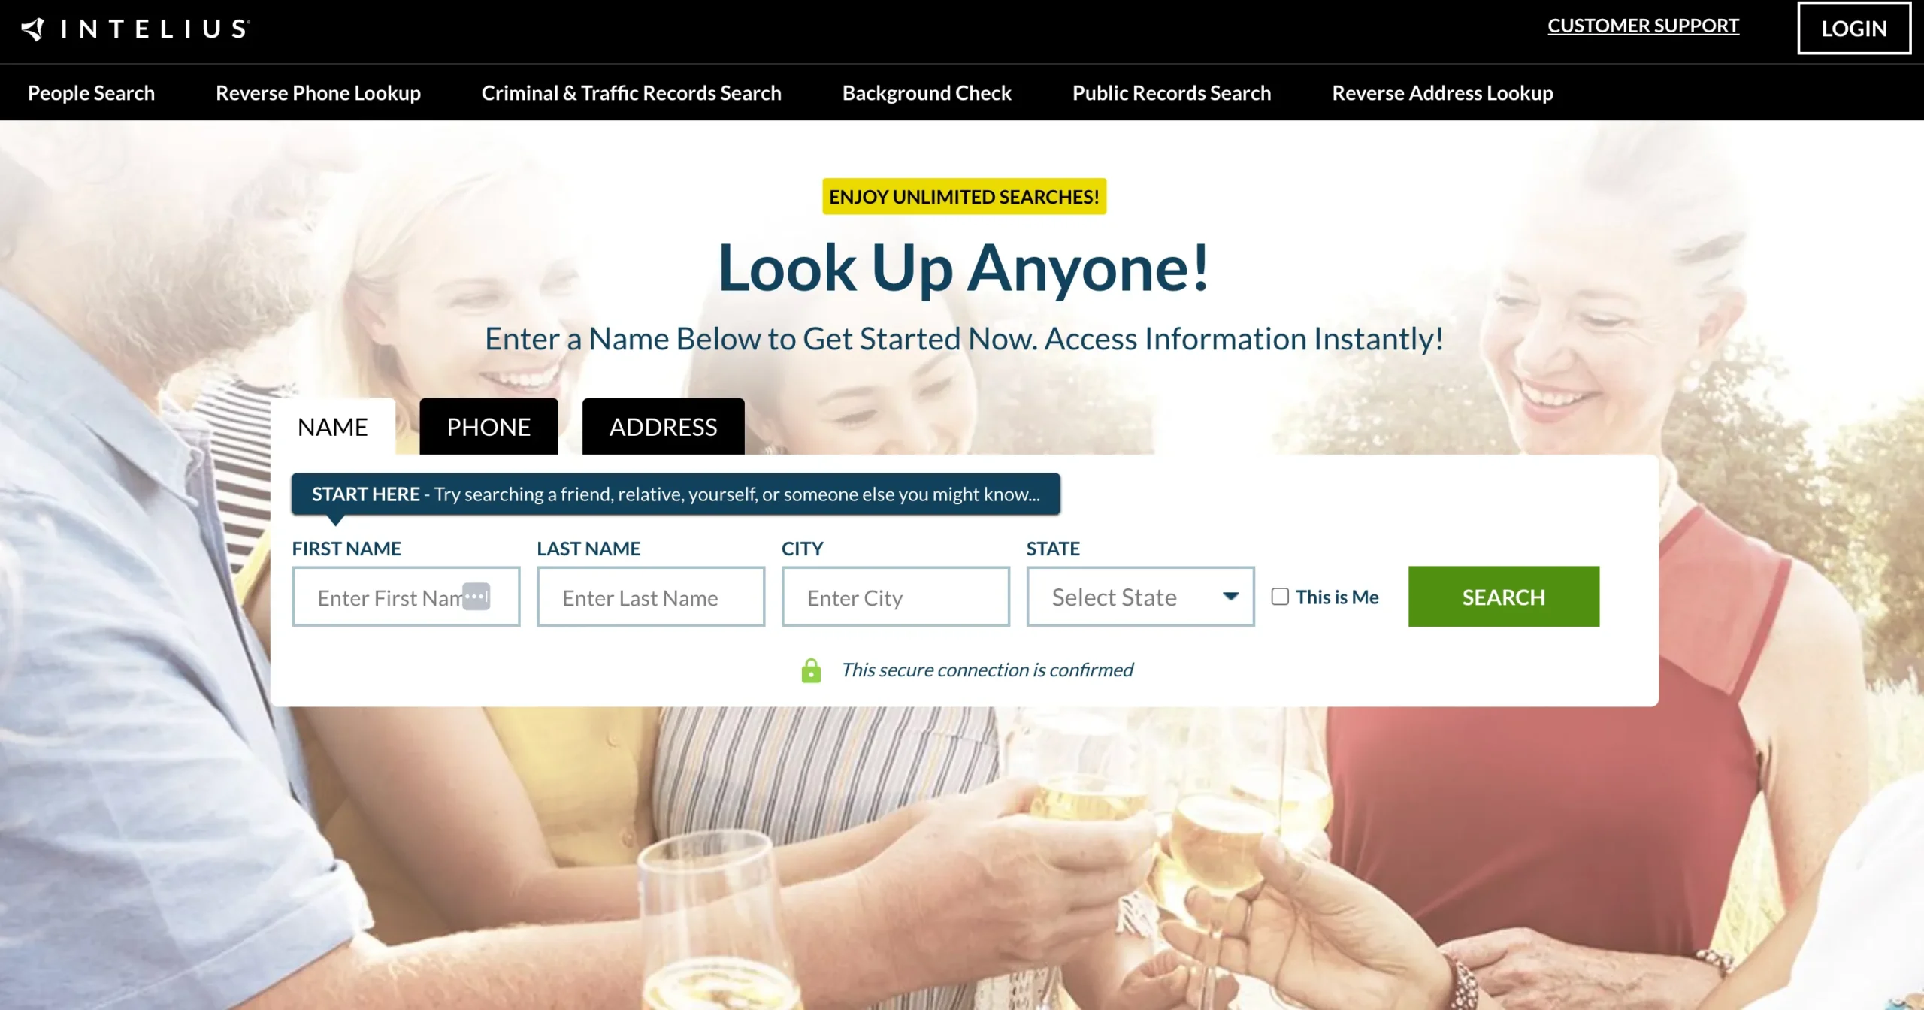Open the CUSTOMER SUPPORT link

(x=1643, y=26)
